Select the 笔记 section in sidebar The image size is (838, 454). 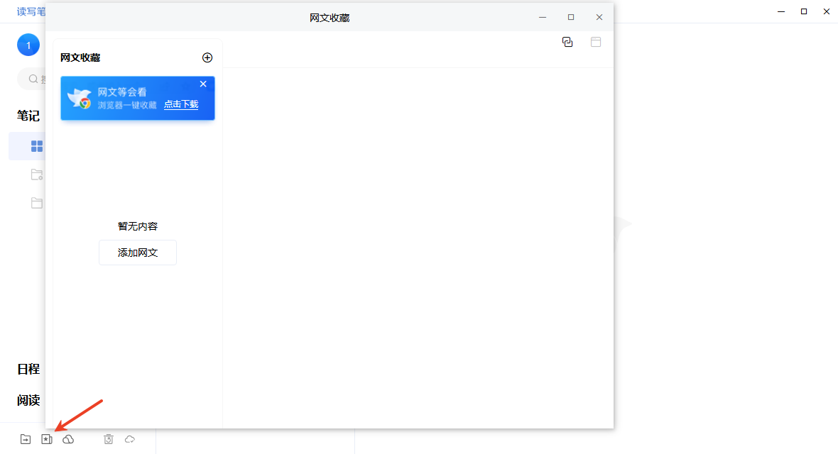click(x=28, y=116)
